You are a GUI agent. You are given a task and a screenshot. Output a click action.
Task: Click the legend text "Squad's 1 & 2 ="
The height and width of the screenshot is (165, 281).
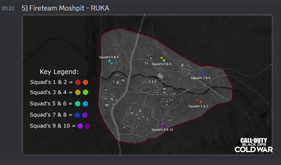[x=51, y=82]
